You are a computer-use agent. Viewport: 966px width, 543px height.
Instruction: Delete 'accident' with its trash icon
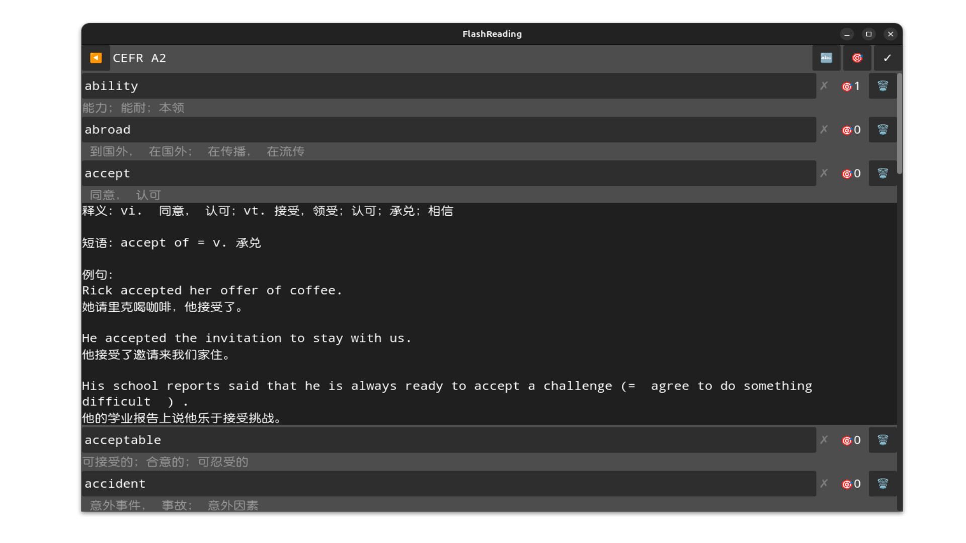(x=882, y=484)
